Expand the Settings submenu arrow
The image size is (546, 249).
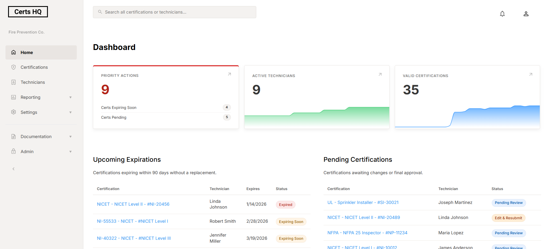point(70,112)
